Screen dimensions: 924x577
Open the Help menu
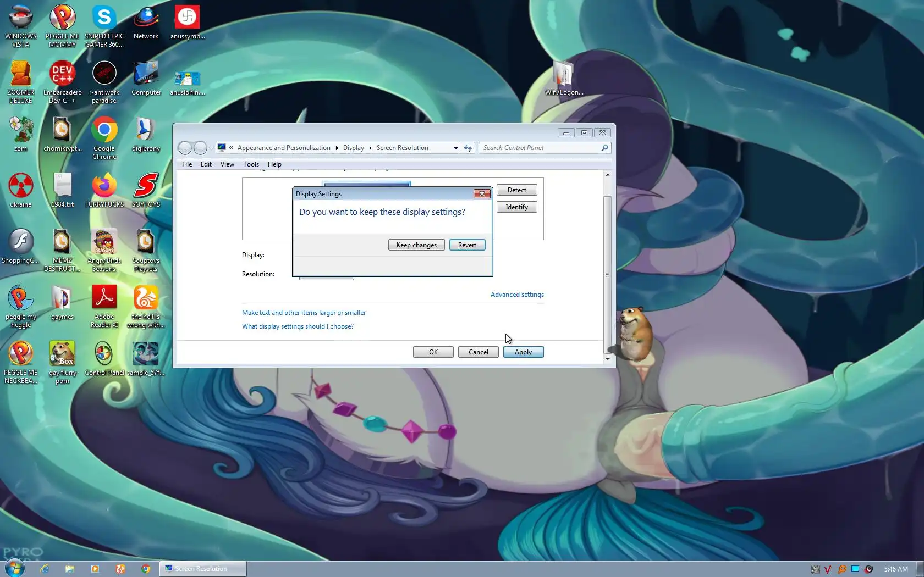274,164
